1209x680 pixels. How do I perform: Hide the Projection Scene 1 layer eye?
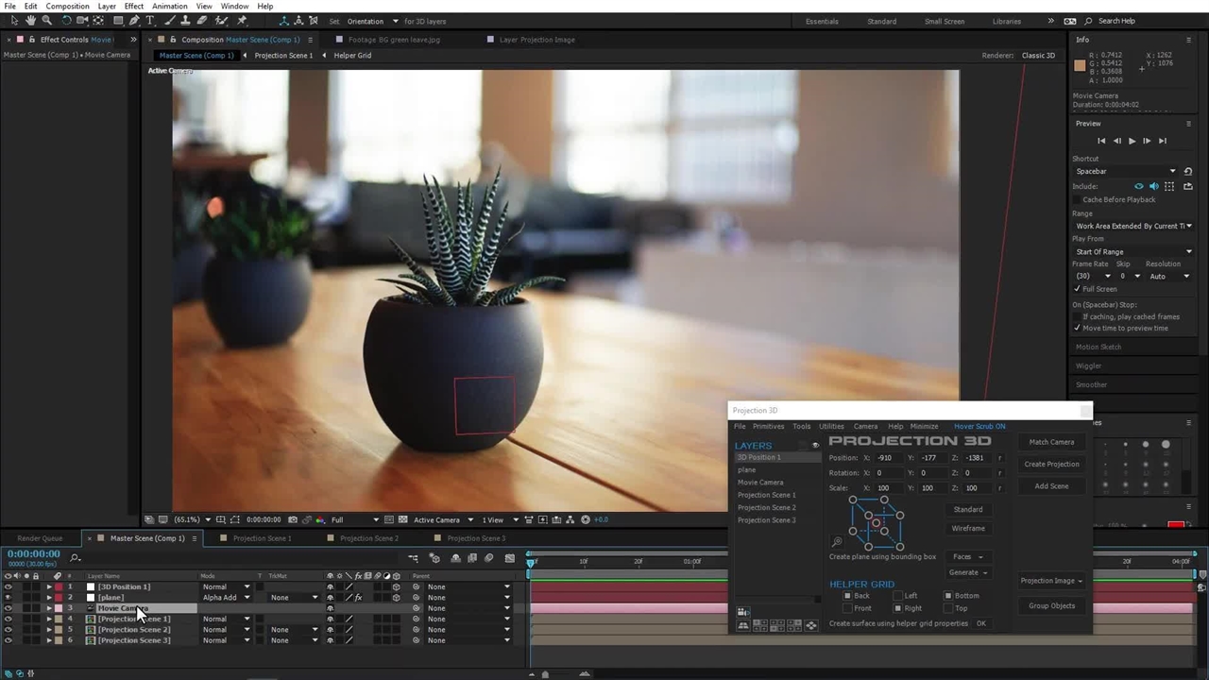click(9, 619)
